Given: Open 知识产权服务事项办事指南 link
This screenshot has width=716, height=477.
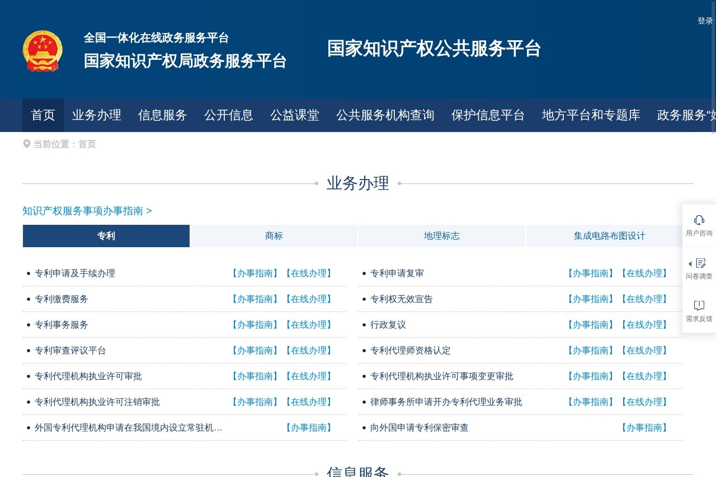Looking at the screenshot, I should tap(84, 211).
